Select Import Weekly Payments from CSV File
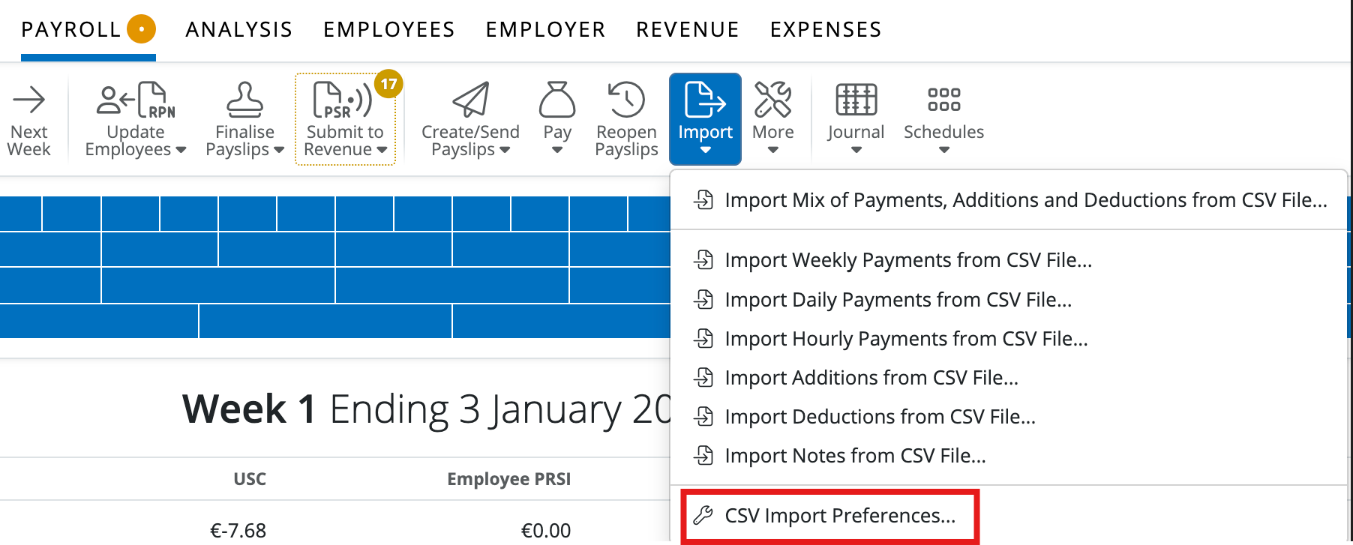Image resolution: width=1353 pixels, height=545 pixels. (907, 260)
